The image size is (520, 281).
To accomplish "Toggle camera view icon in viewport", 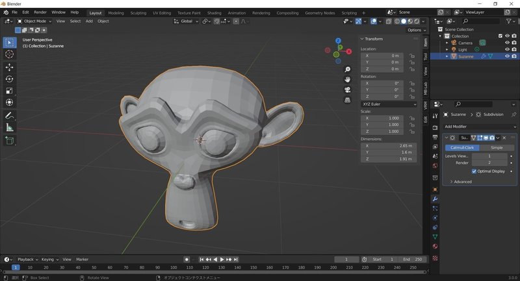I will click(x=347, y=90).
